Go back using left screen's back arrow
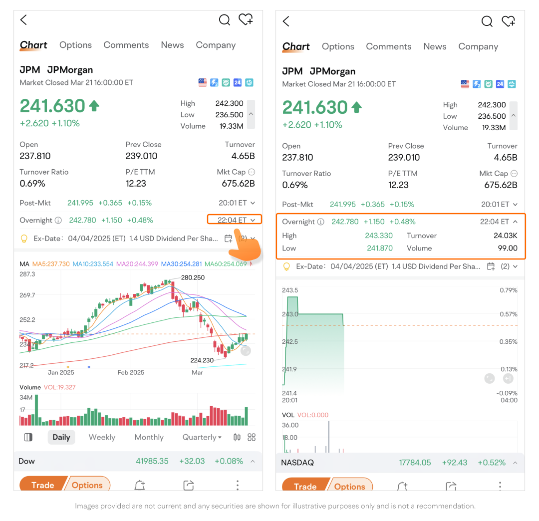The height and width of the screenshot is (521, 539). [23, 20]
